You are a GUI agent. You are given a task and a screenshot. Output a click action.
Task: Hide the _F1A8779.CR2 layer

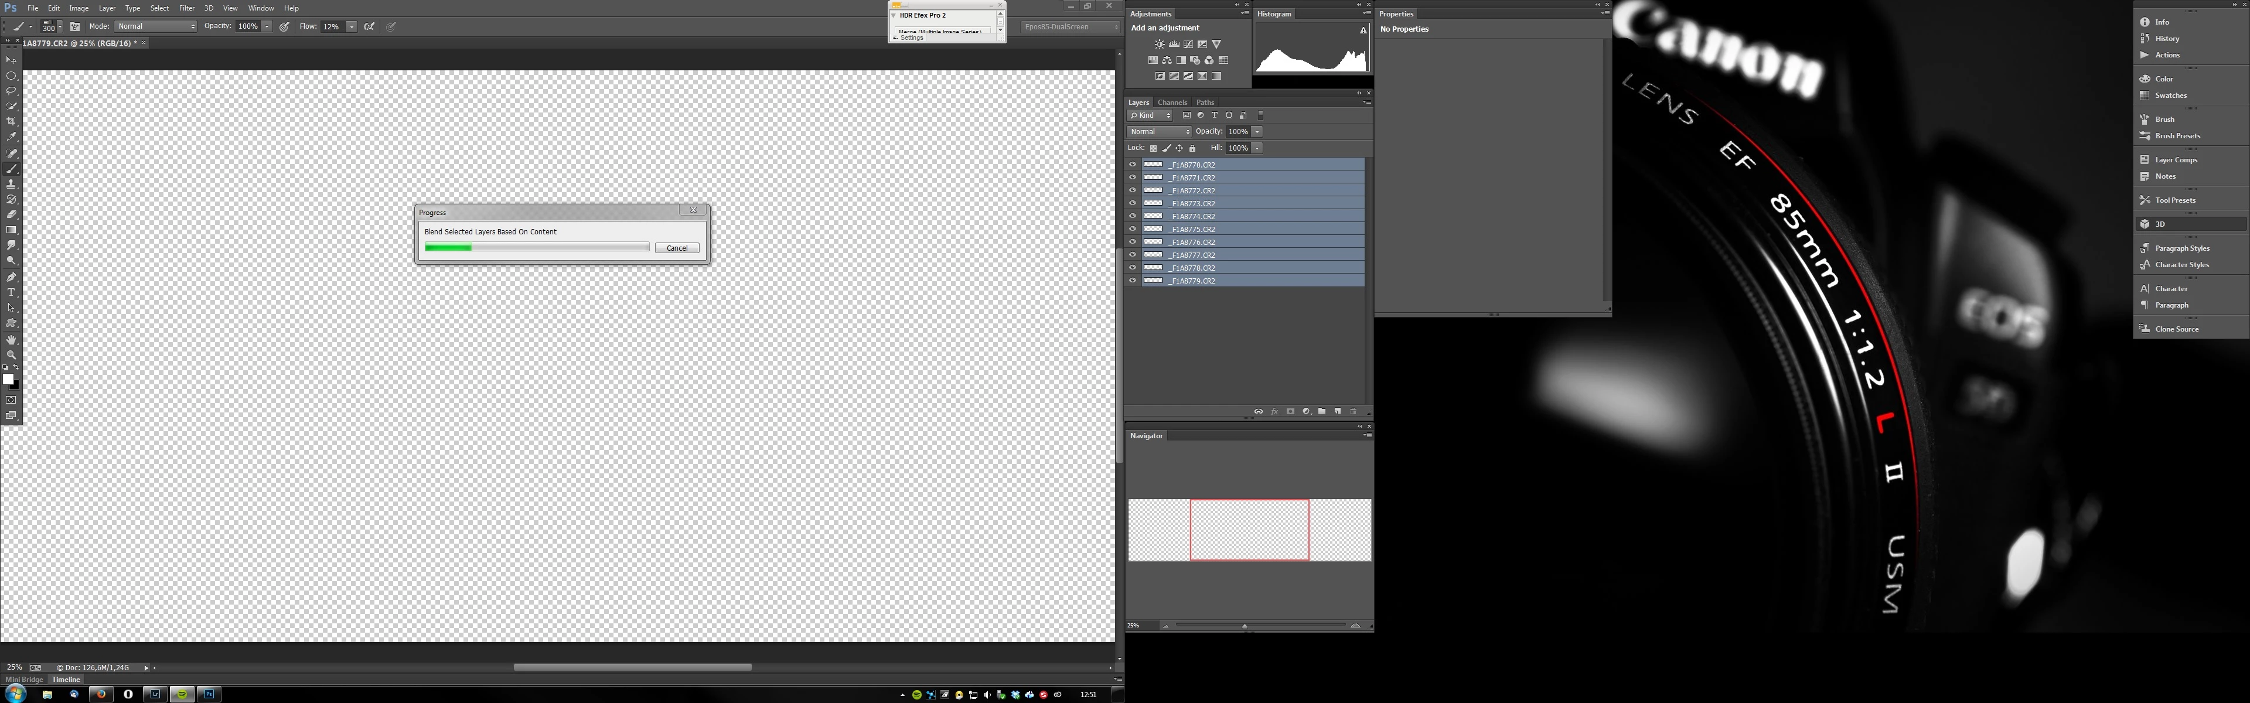pos(1133,281)
